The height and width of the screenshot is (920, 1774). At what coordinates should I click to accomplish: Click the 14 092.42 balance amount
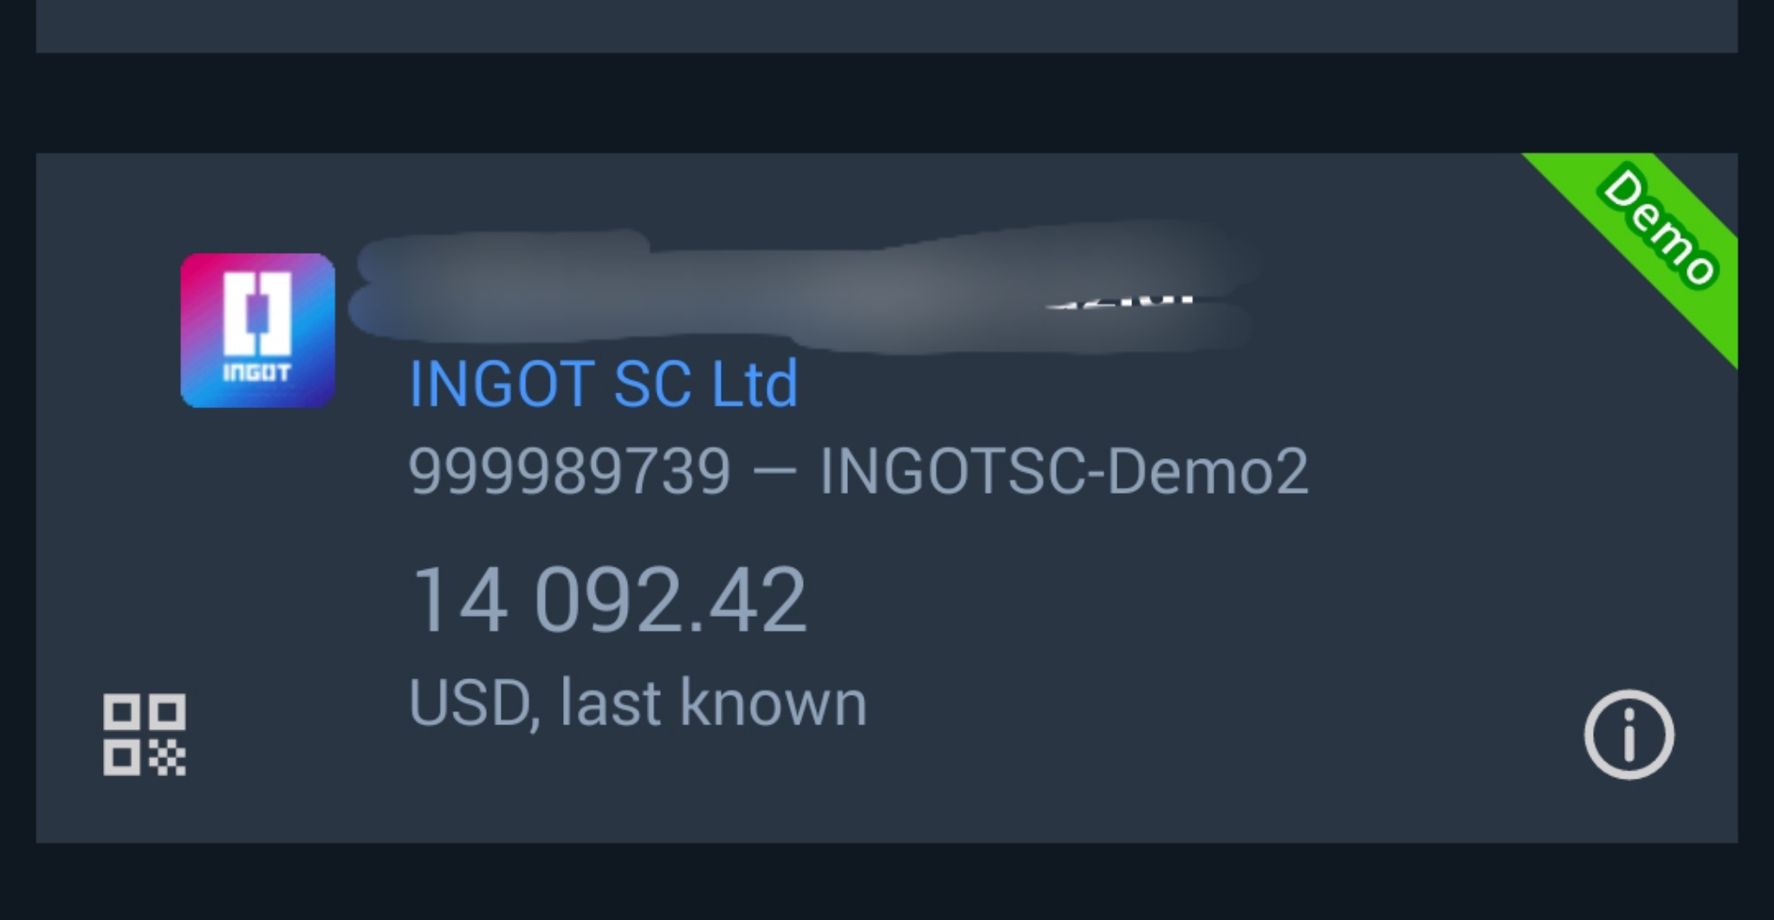tap(609, 599)
